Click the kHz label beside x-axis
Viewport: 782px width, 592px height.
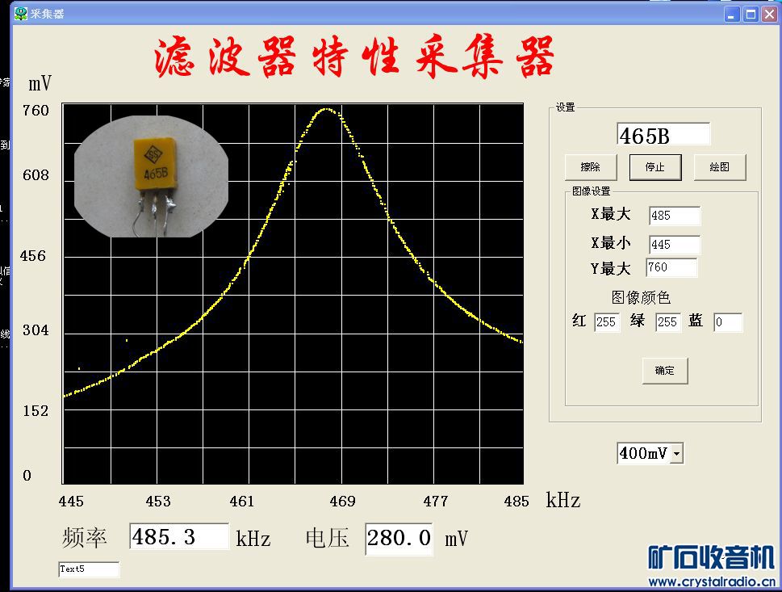coord(563,500)
